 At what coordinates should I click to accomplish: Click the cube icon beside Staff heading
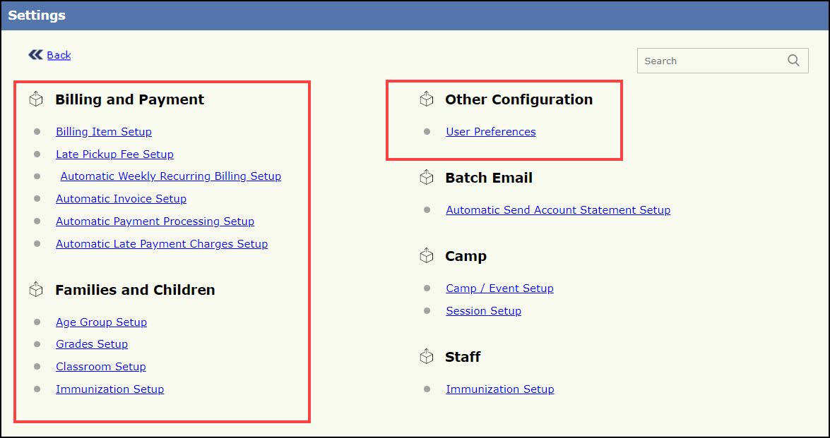coord(426,357)
